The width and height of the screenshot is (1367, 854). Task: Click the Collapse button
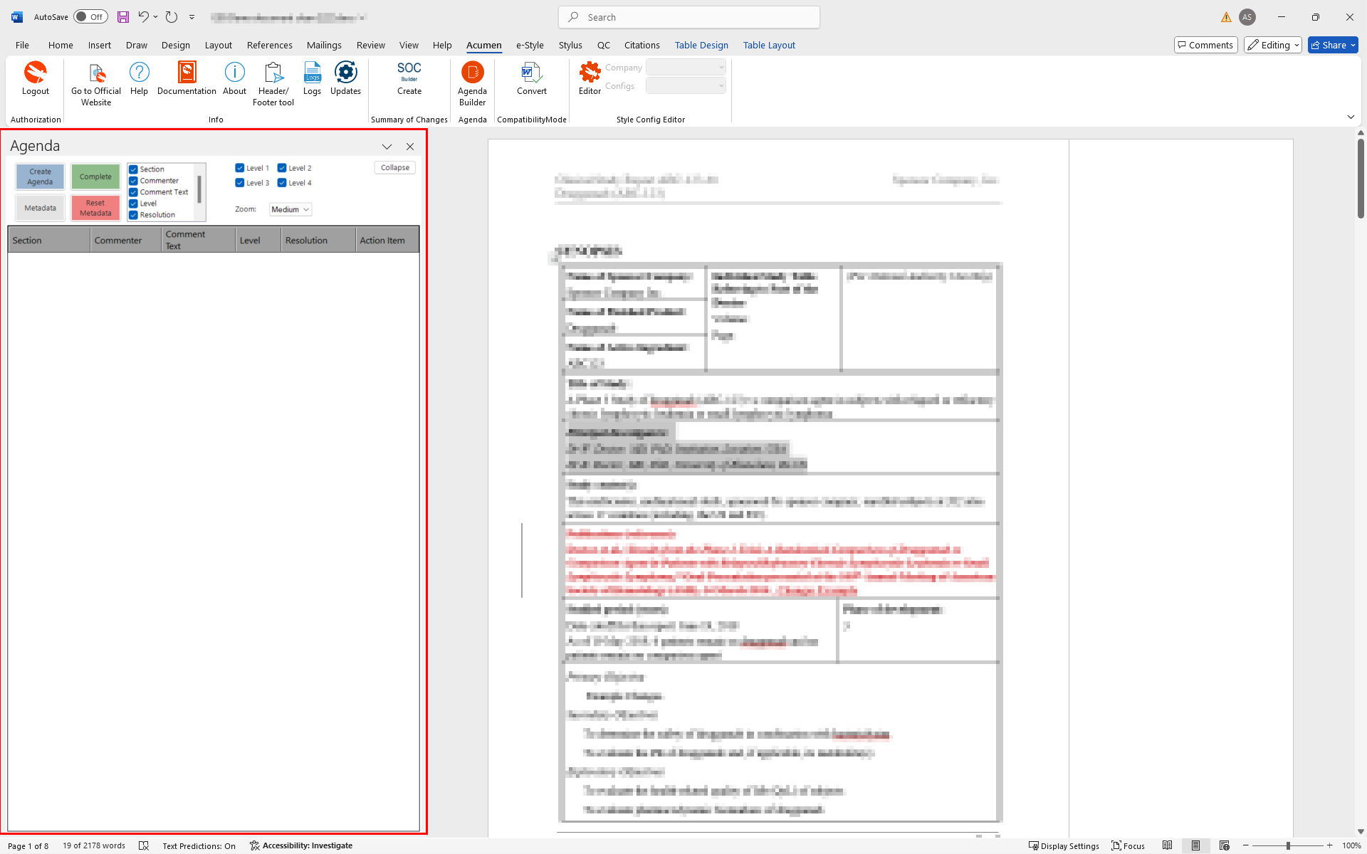[x=394, y=168]
